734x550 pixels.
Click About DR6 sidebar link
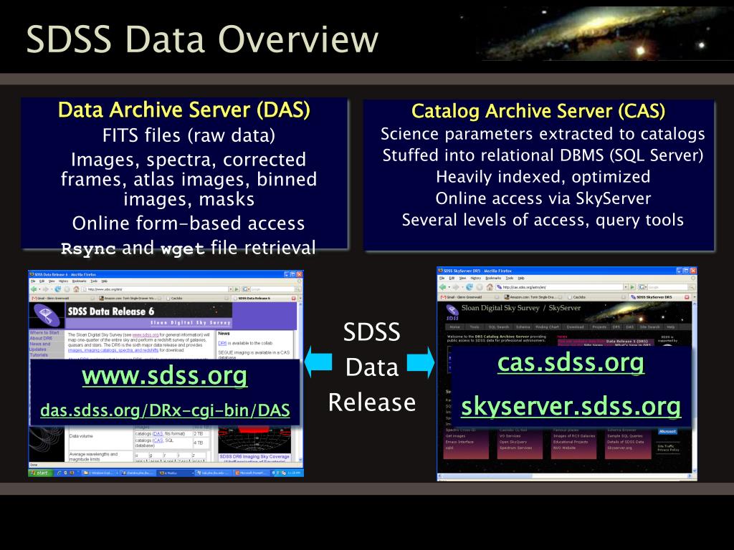coord(41,338)
